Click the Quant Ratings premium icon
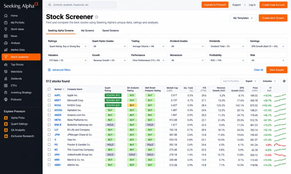This screenshot has height=174, width=291. (6, 124)
